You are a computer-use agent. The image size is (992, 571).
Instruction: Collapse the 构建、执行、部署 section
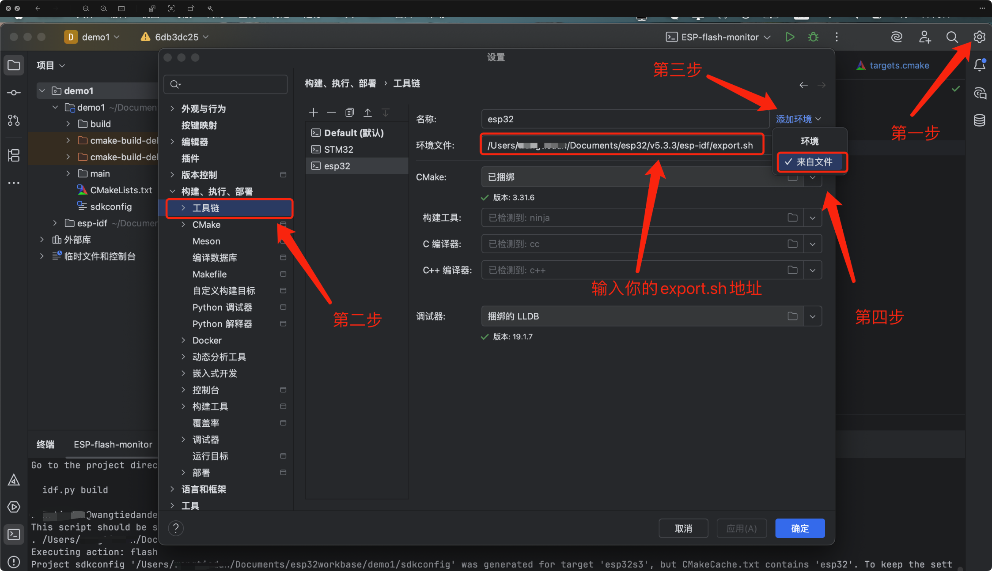172,191
